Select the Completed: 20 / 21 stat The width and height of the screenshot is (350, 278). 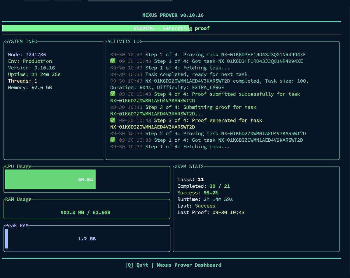tap(204, 186)
